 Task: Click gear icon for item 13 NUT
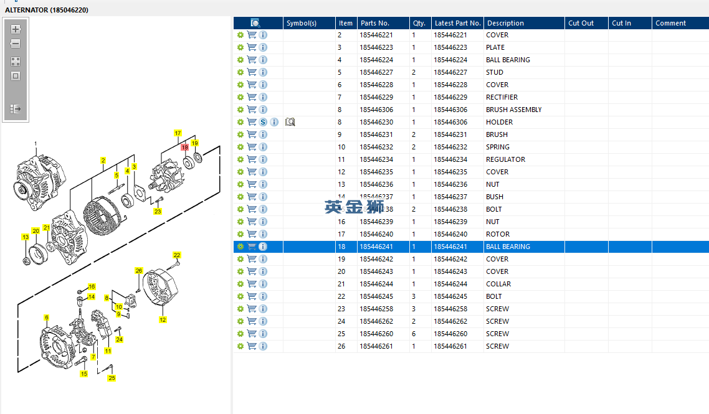[x=240, y=184]
